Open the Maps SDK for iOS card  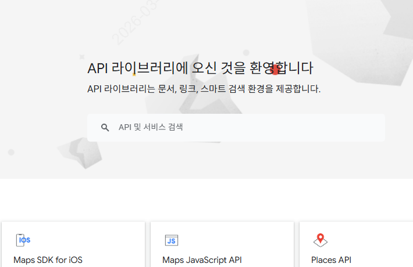[x=73, y=244]
